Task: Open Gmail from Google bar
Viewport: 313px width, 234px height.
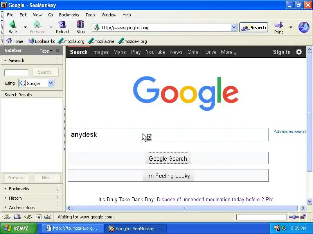Action: pos(194,52)
